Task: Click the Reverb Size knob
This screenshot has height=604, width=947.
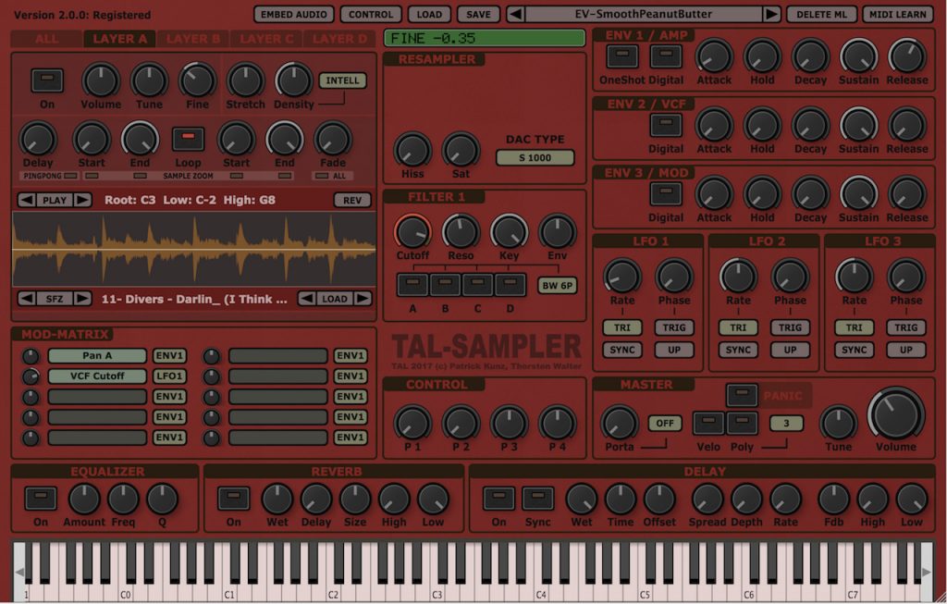Action: point(355,499)
